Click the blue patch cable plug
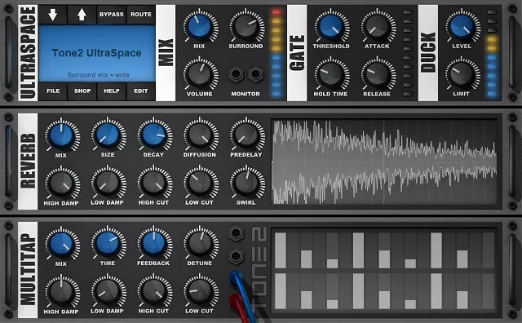Viewport: 522px width, 323px height. pos(236,278)
